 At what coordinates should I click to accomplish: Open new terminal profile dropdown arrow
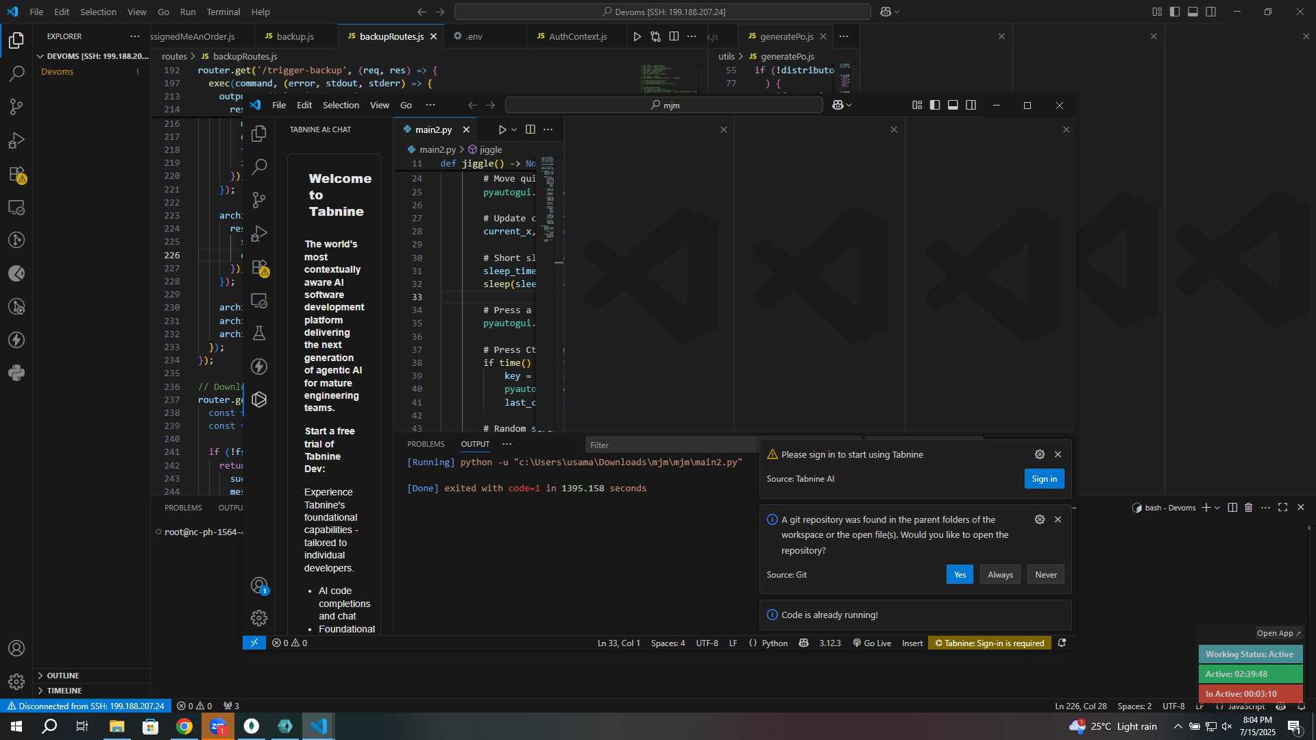click(1217, 508)
